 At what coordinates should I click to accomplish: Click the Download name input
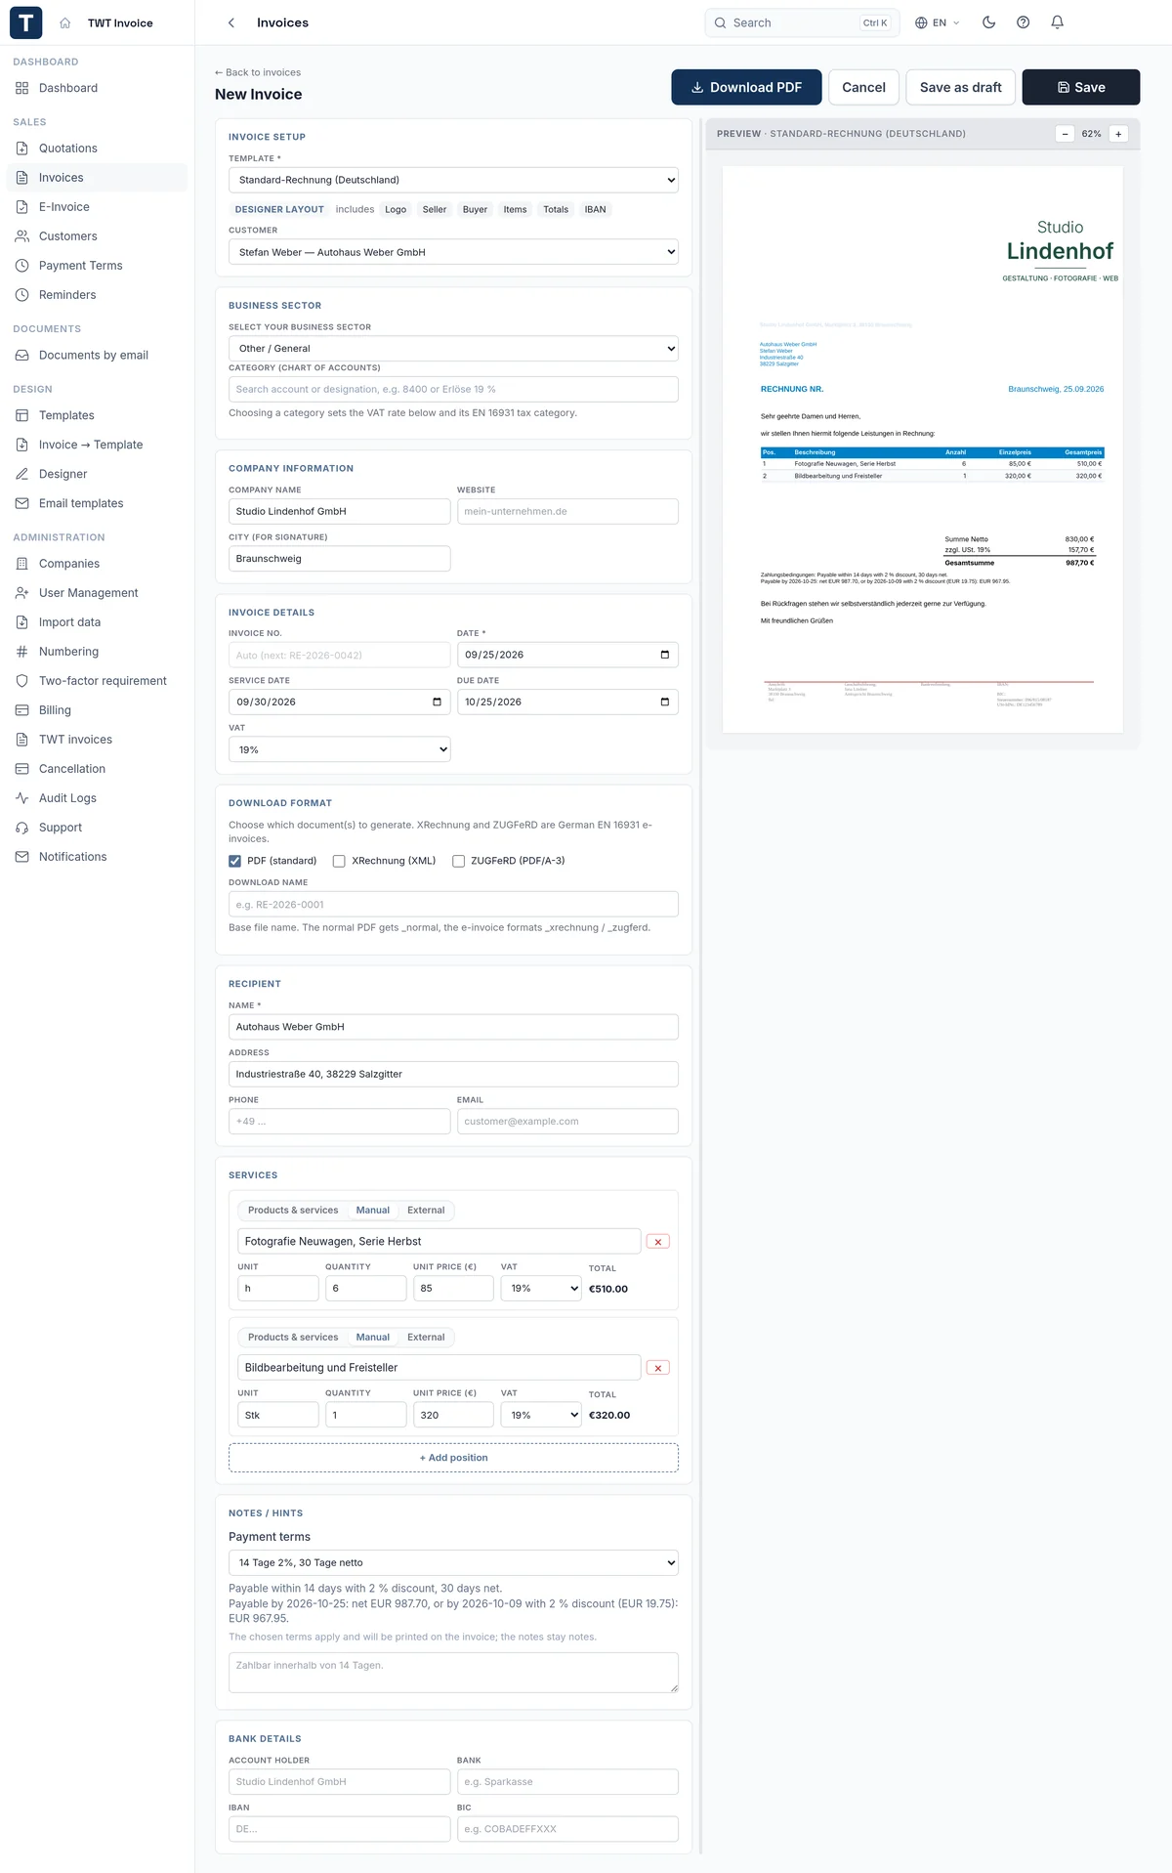[453, 905]
